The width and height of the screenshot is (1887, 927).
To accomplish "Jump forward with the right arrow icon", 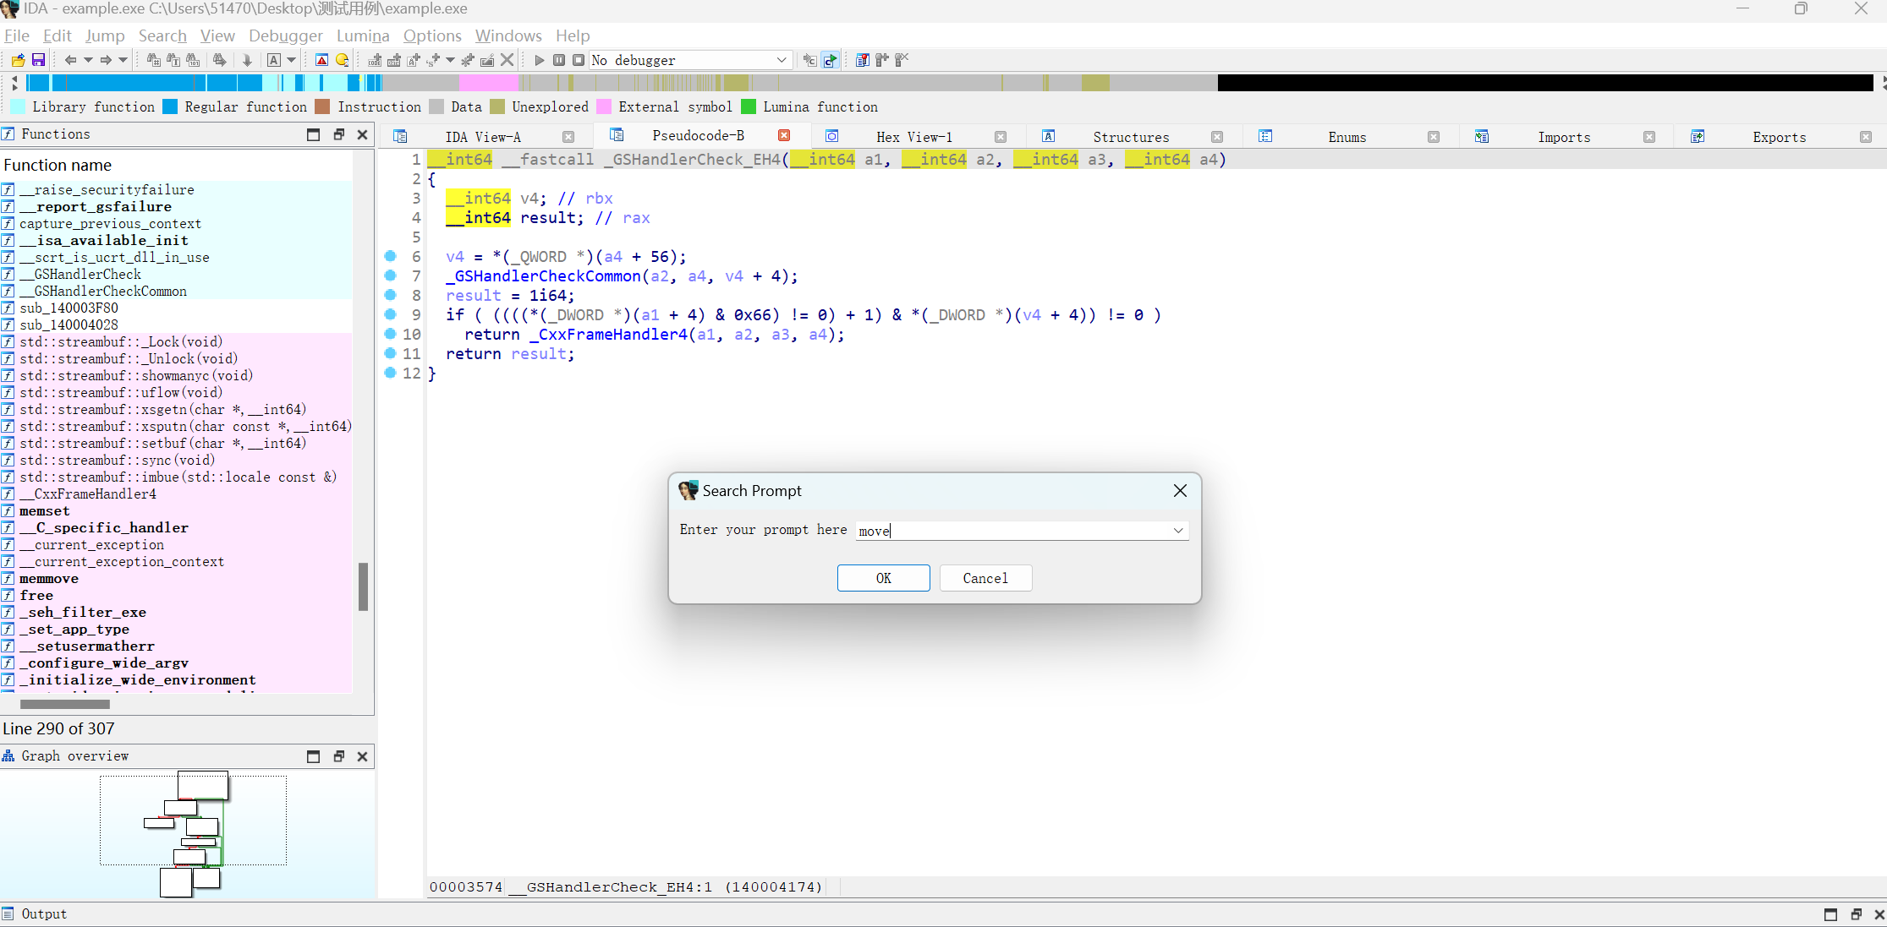I will click(106, 60).
